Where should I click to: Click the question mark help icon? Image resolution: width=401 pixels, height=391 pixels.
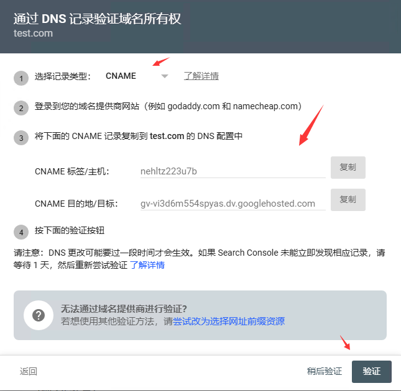(x=39, y=315)
